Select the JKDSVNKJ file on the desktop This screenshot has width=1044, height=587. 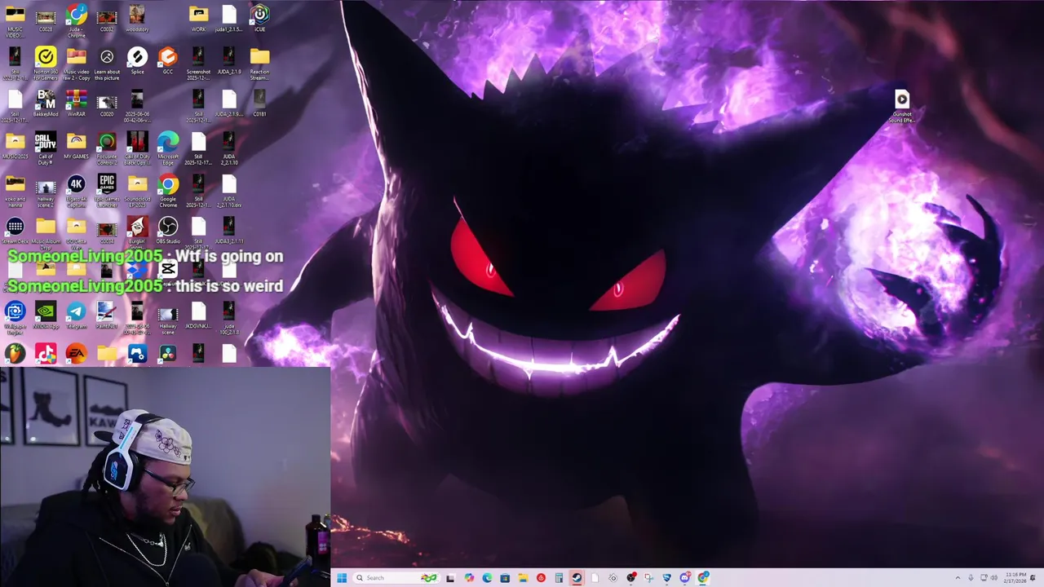198,315
